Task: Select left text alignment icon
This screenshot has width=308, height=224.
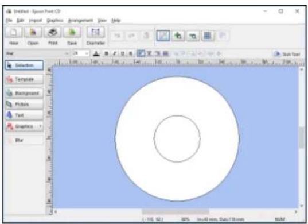Action: (141, 53)
